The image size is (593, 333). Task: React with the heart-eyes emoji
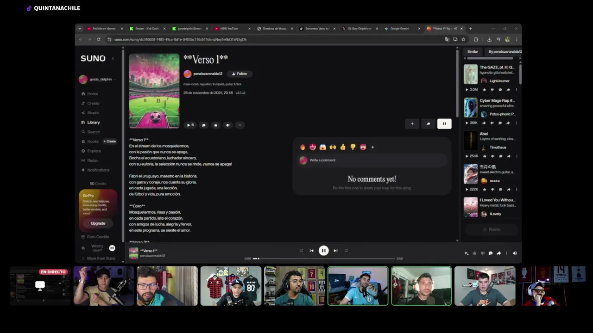[313, 147]
